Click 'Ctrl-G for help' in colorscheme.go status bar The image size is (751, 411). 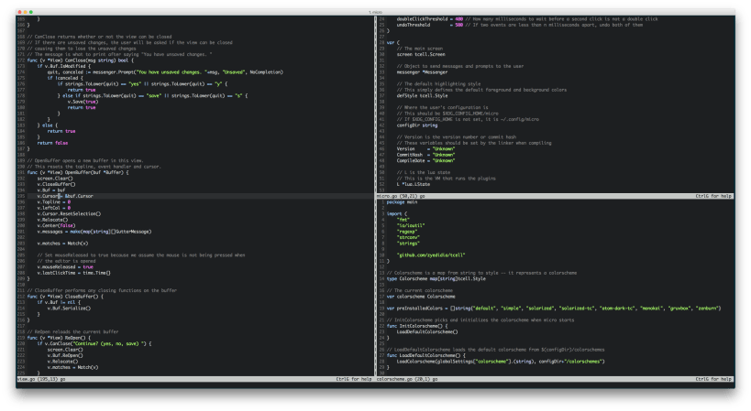713,379
